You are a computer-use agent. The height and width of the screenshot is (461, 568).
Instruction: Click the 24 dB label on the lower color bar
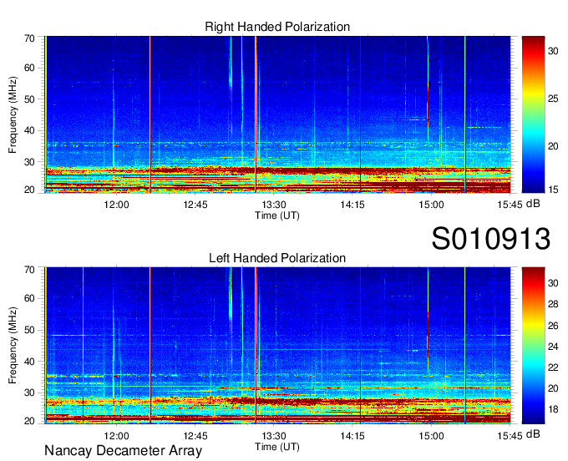click(553, 347)
